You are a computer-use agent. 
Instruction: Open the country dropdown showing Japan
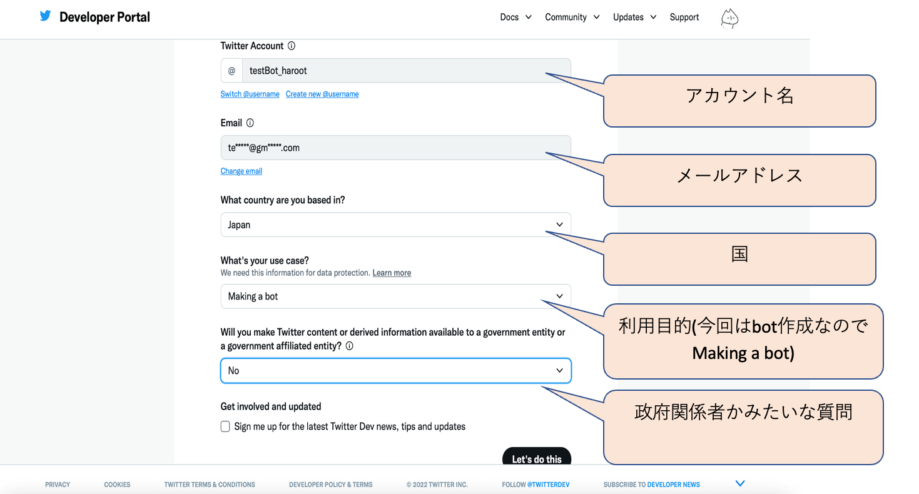[396, 224]
